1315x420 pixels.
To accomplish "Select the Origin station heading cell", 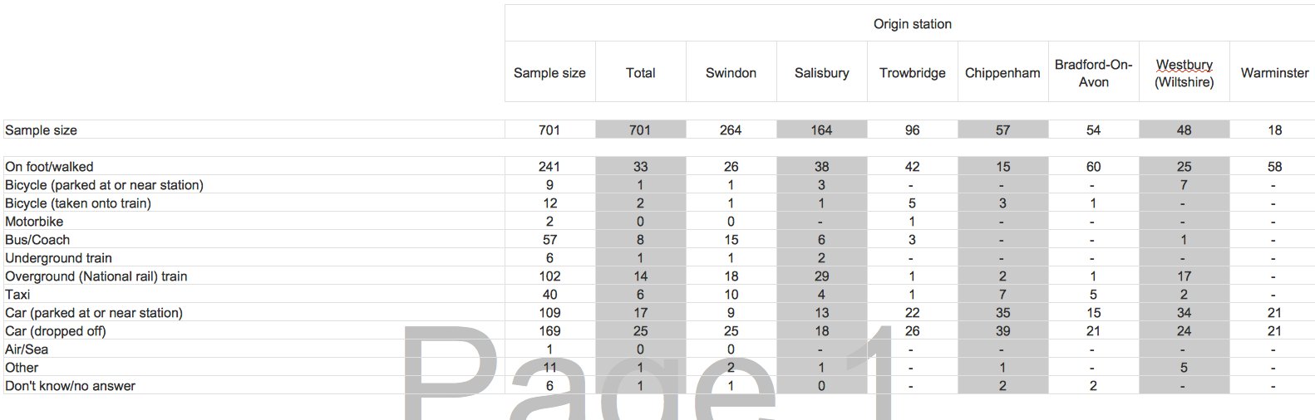I will point(912,24).
